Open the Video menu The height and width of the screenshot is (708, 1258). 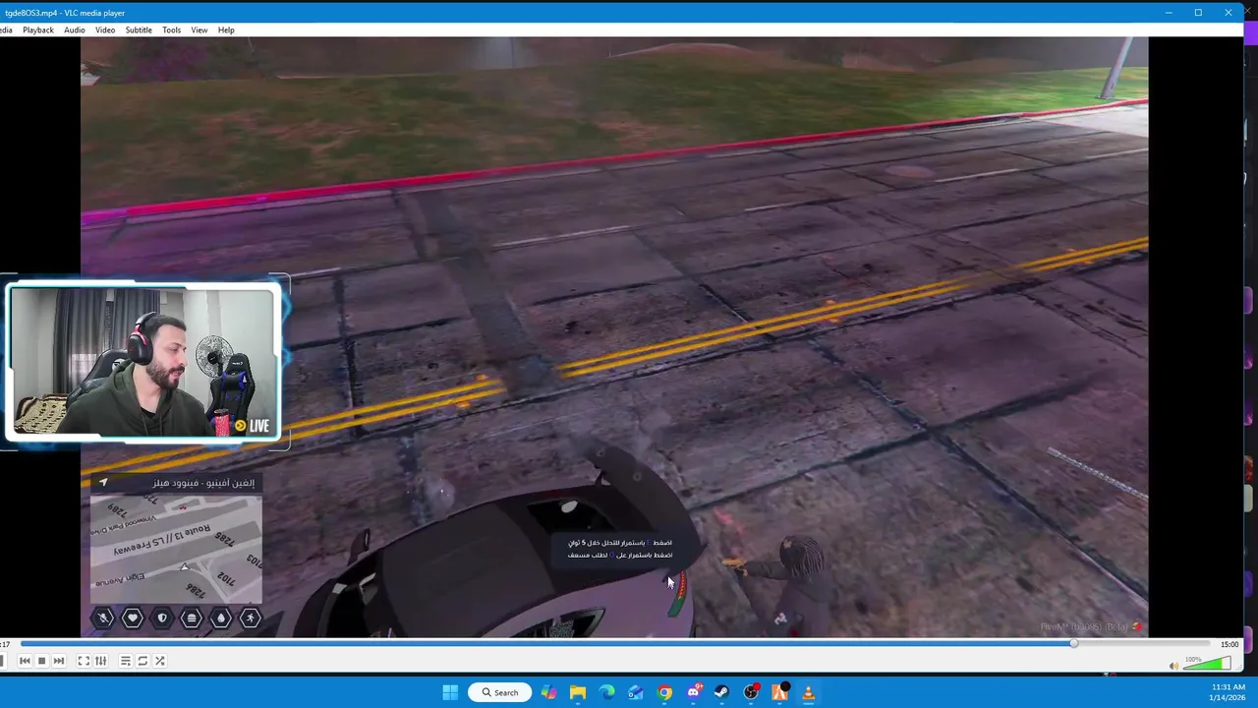[x=105, y=29]
